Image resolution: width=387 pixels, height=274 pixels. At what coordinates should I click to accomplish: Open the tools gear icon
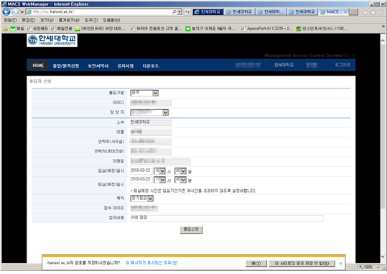(381, 12)
